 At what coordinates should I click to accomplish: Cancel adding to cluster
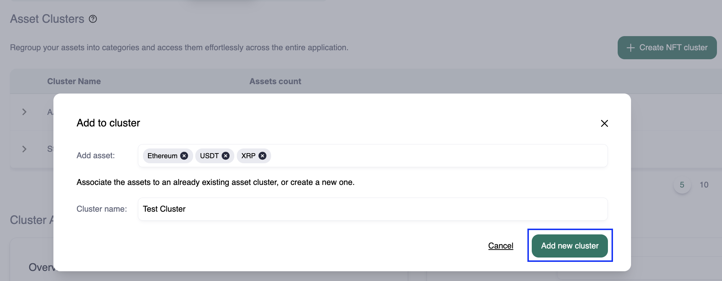500,246
